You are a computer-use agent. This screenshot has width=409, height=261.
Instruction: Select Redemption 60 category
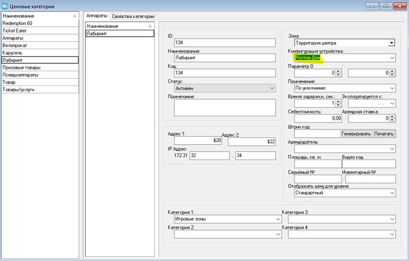coord(40,23)
